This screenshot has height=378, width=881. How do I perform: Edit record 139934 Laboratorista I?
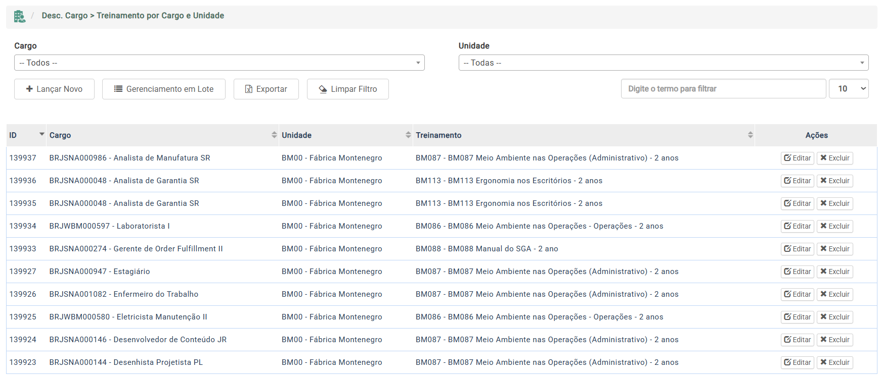[797, 226]
